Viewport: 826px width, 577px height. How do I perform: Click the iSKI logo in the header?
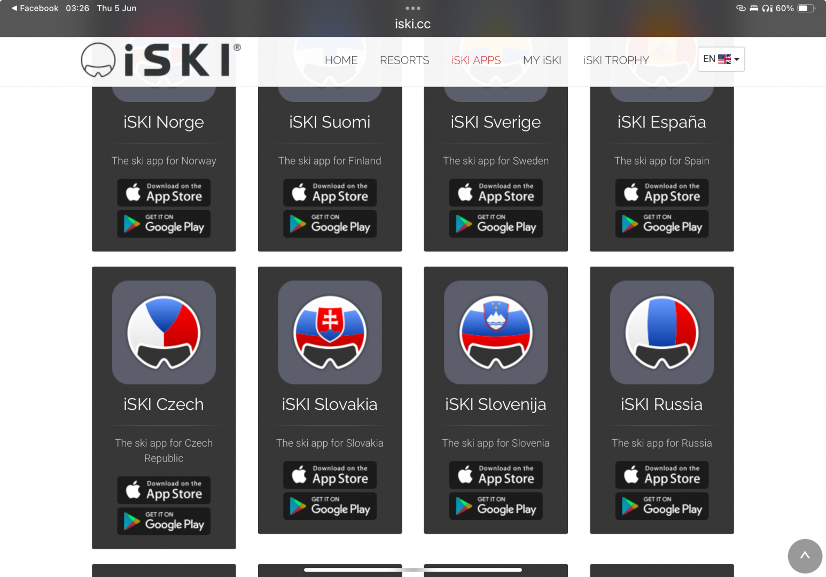pyautogui.click(x=161, y=60)
